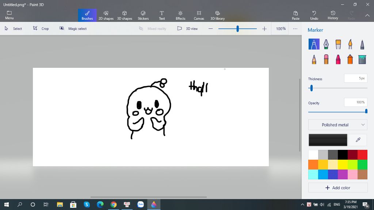Open the current color preview box
Image resolution: width=374 pixels, height=210 pixels.
point(328,140)
